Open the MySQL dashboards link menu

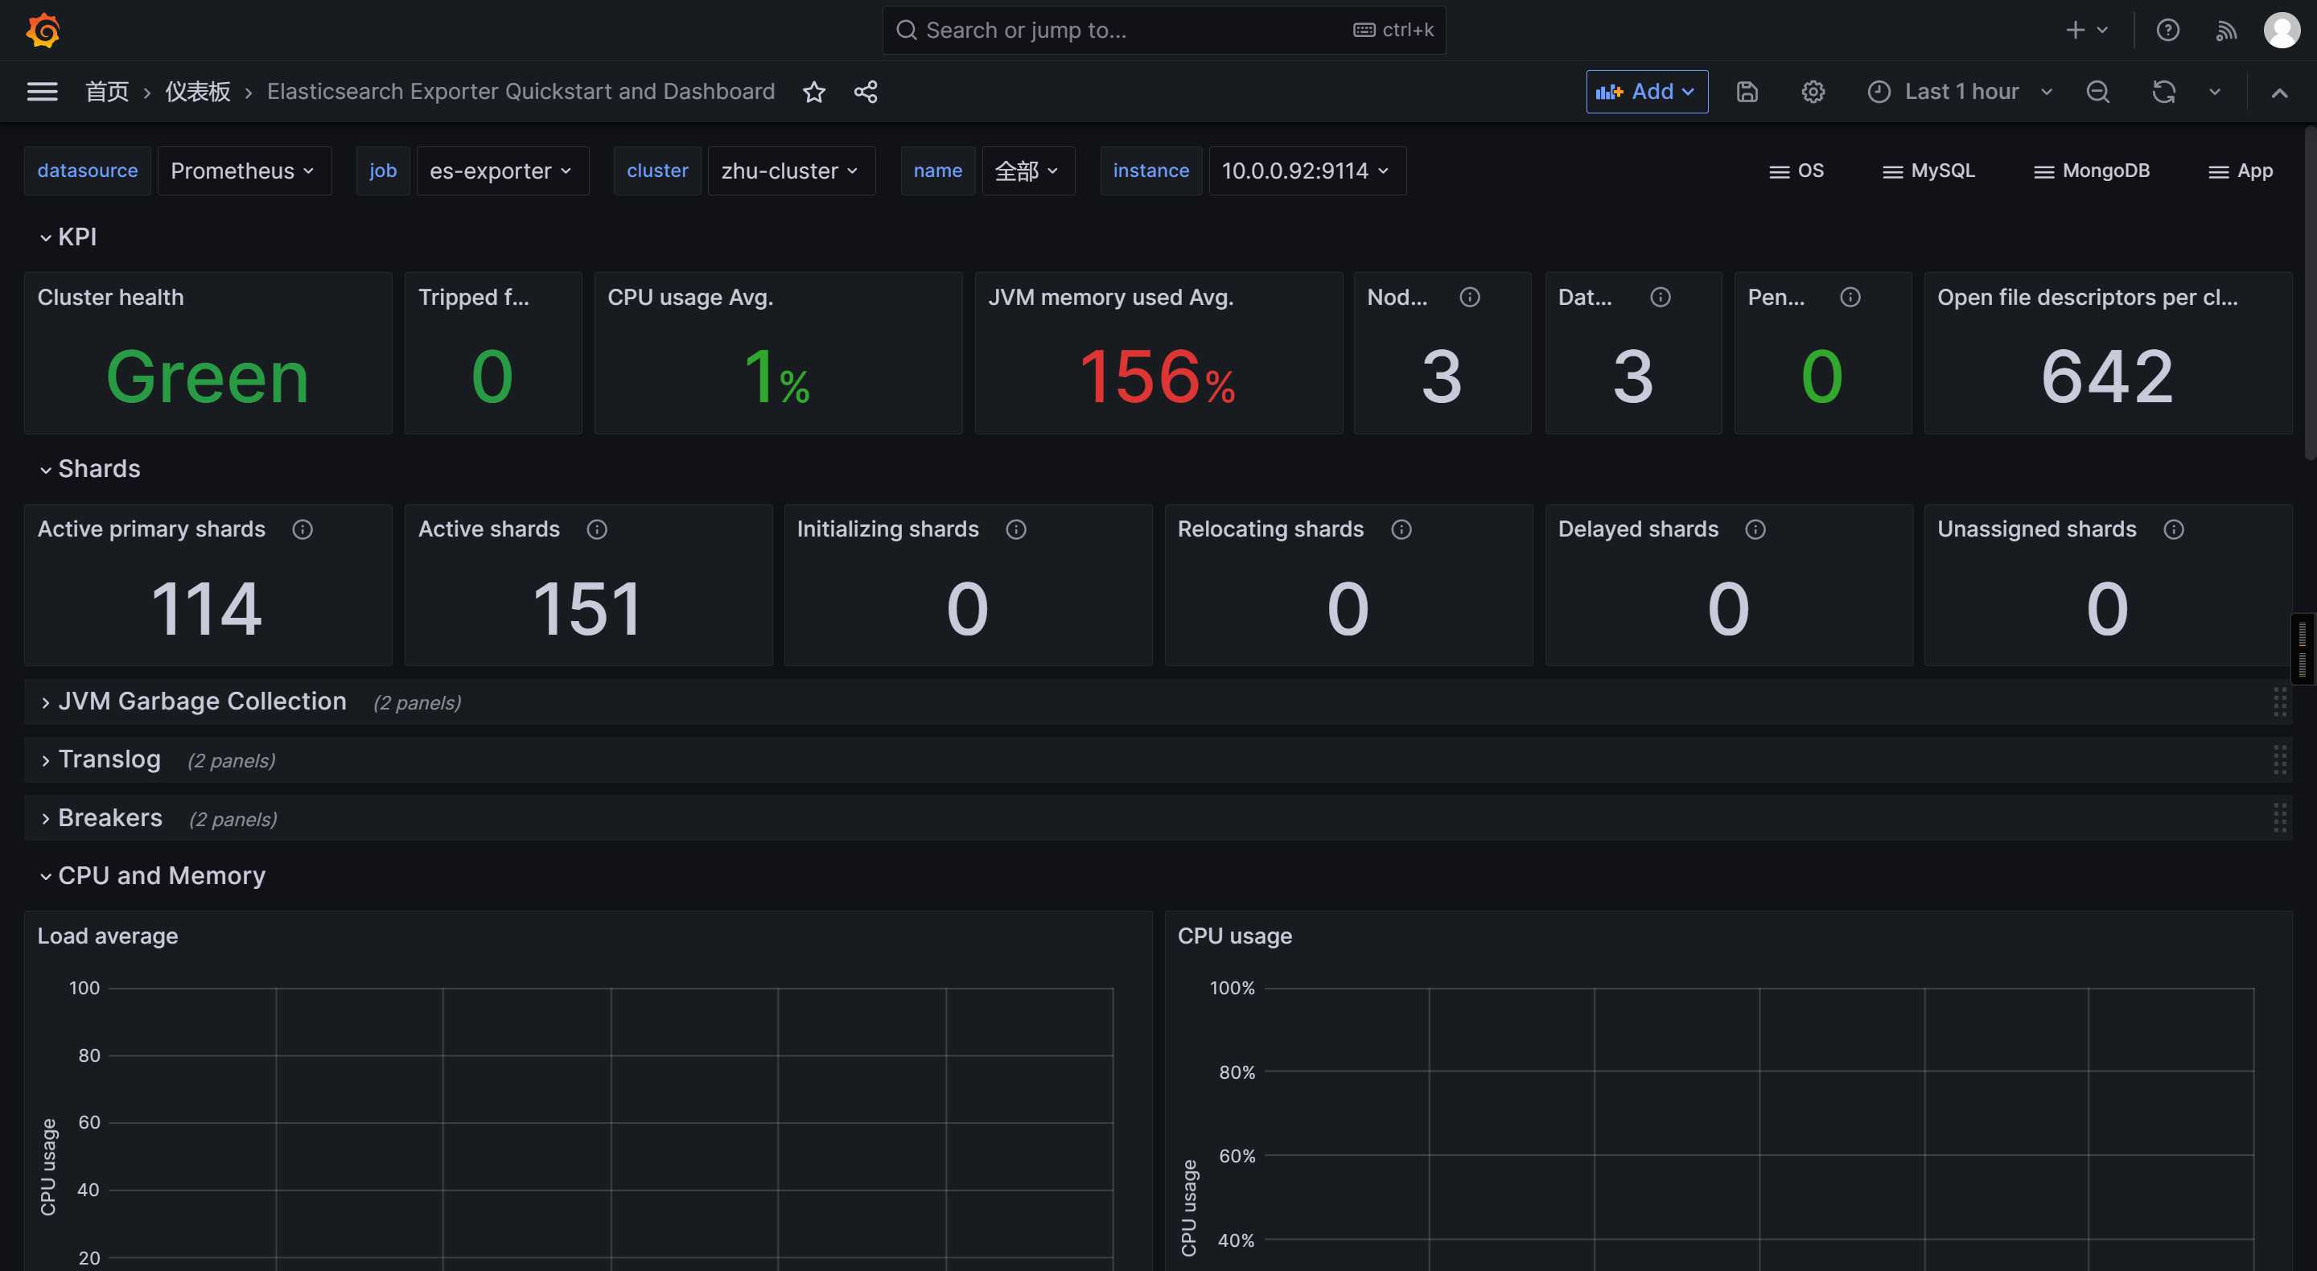(1928, 171)
